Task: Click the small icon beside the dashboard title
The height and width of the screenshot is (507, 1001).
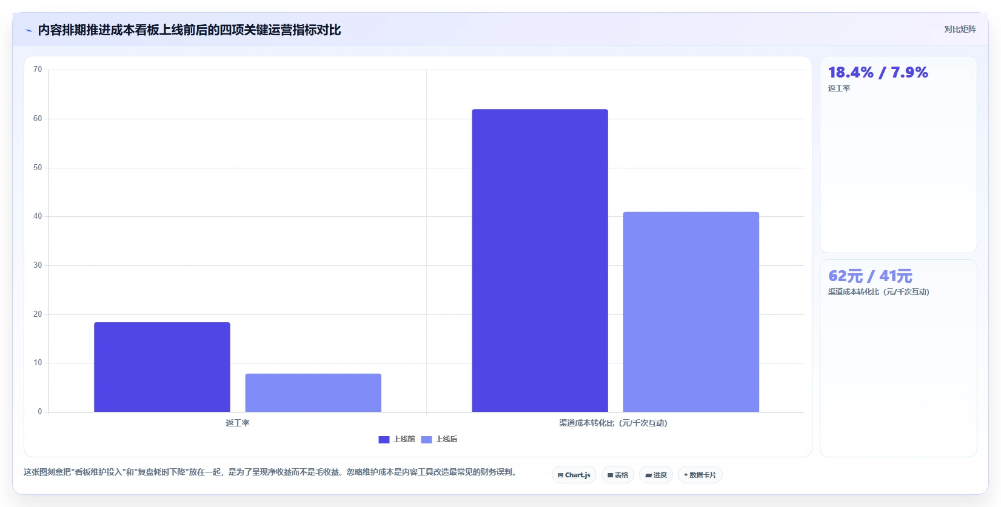Action: coord(28,30)
